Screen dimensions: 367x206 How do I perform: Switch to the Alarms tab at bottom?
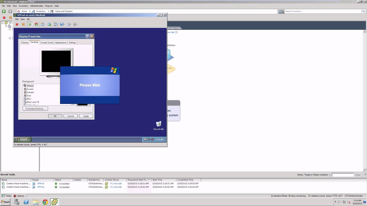click(19, 196)
